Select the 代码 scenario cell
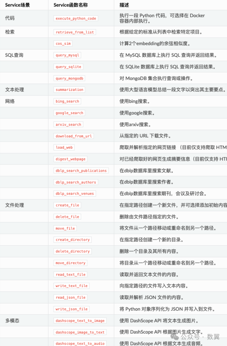 coord(10,18)
